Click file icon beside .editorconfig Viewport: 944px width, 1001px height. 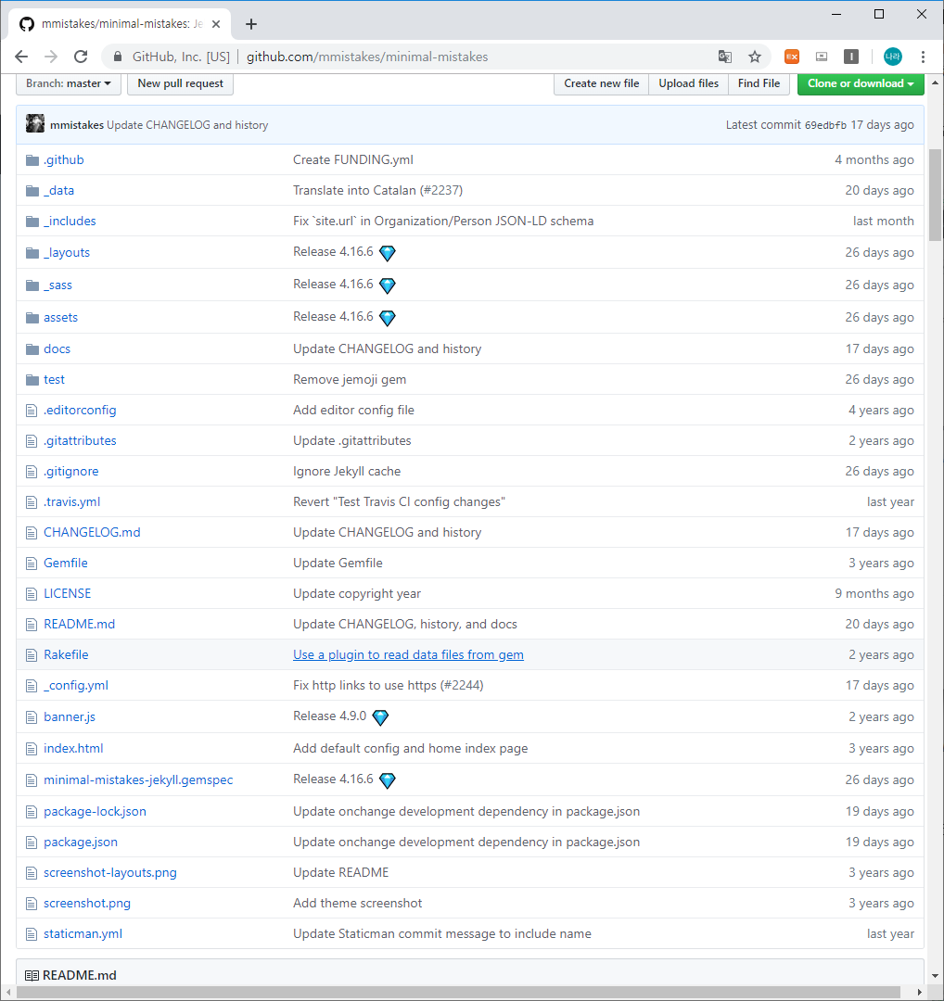coord(32,411)
